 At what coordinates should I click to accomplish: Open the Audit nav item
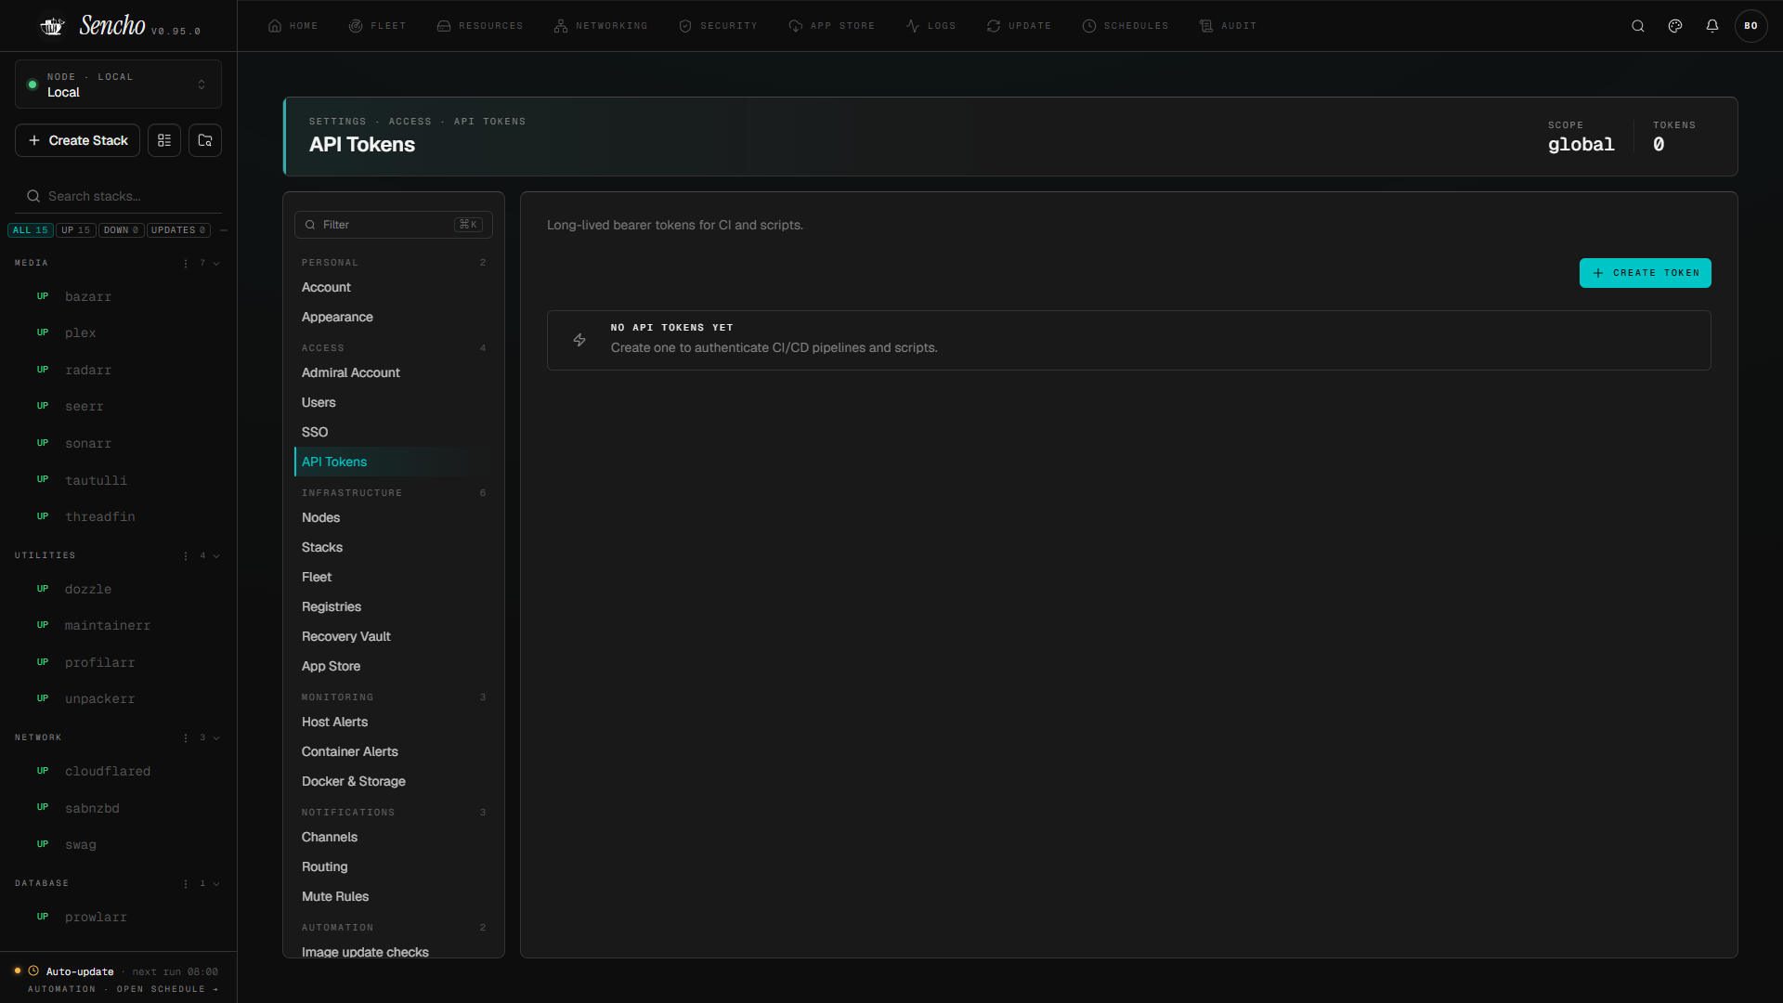(x=1228, y=26)
